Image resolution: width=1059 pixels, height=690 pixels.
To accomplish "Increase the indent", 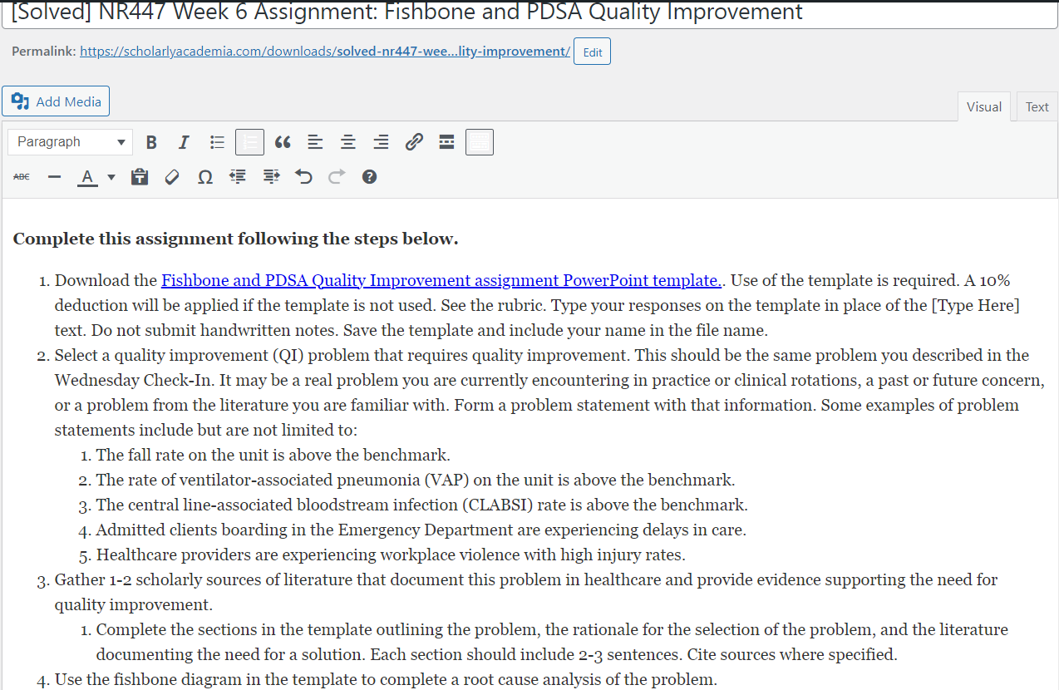I will (x=271, y=176).
